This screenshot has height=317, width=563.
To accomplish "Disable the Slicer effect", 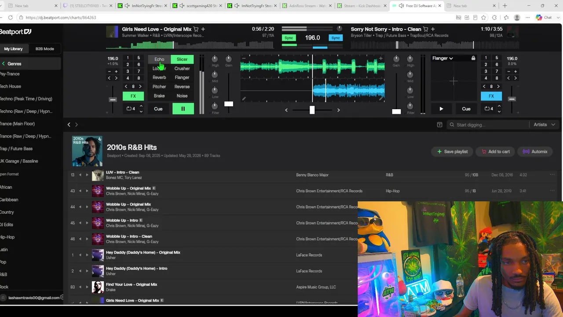I will (x=182, y=59).
